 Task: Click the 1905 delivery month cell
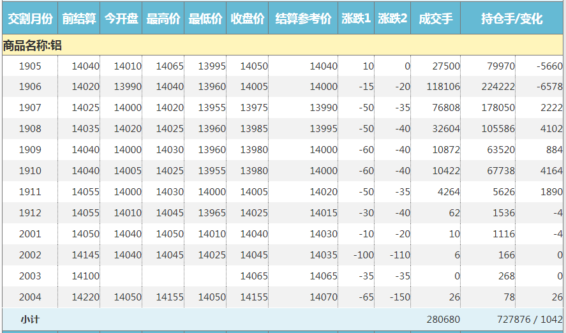[30, 66]
